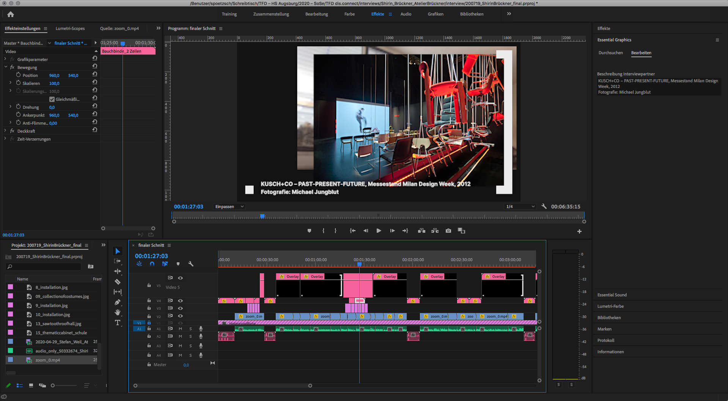The image size is (728, 401).
Task: Switch to Durchsuchen in Essential Graphics
Action: (610, 53)
